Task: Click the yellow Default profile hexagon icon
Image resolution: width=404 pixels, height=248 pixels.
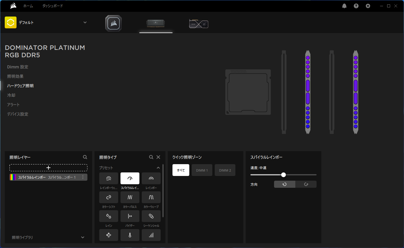Action: pos(11,22)
